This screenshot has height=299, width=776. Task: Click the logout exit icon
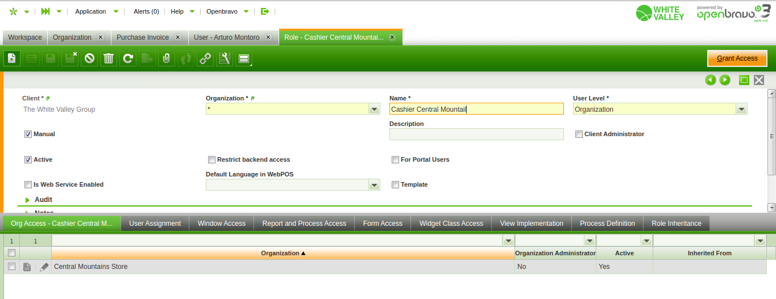[x=264, y=11]
